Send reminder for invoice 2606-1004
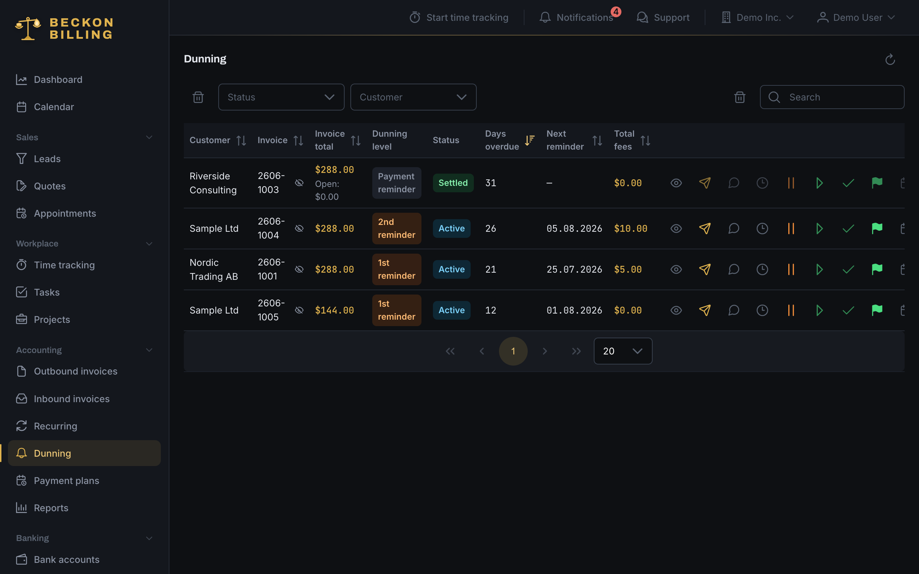The width and height of the screenshot is (919, 574). point(705,229)
